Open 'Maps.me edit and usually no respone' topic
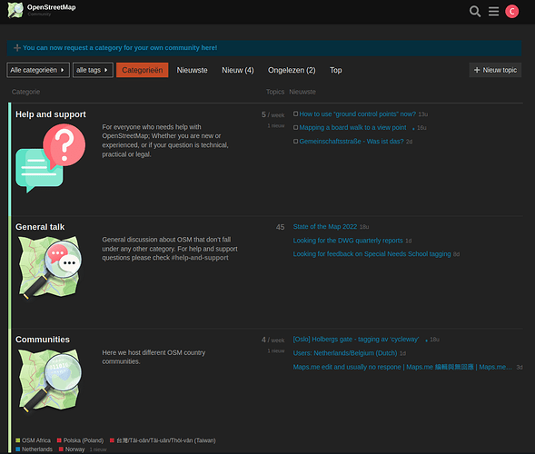535x454 pixels. point(402,367)
